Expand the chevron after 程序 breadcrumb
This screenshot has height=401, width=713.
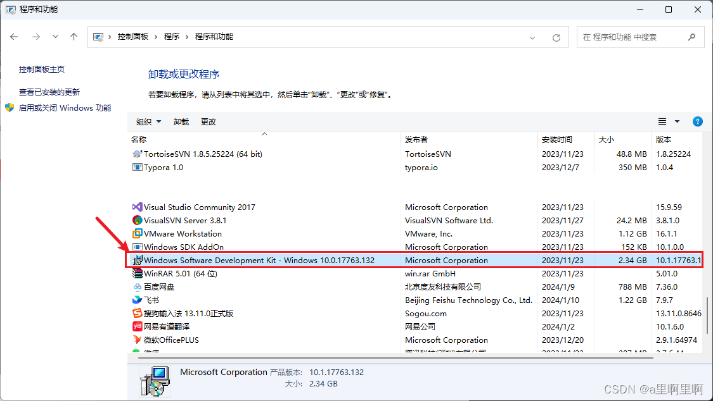click(187, 37)
